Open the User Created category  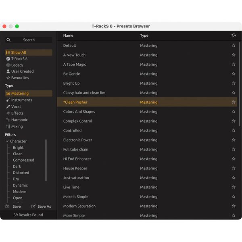[x=22, y=71]
